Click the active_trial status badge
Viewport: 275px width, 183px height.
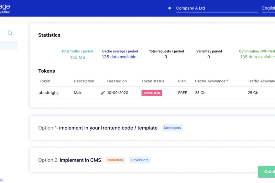(x=152, y=93)
